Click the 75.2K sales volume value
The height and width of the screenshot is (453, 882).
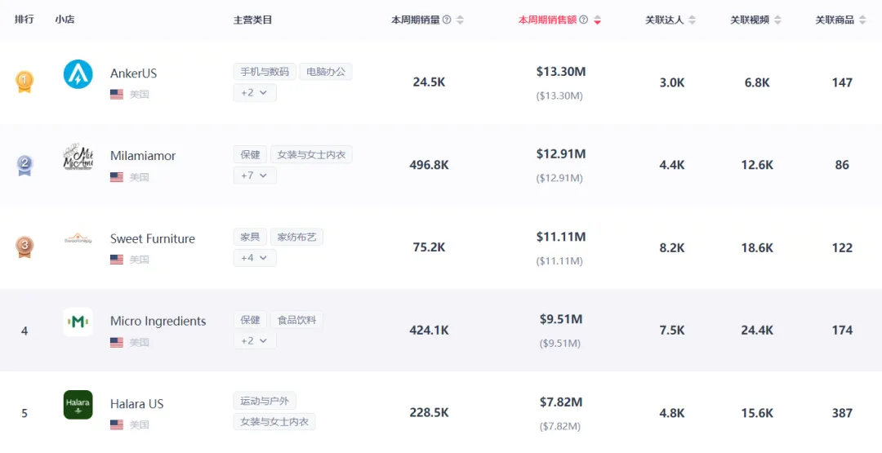click(x=430, y=247)
